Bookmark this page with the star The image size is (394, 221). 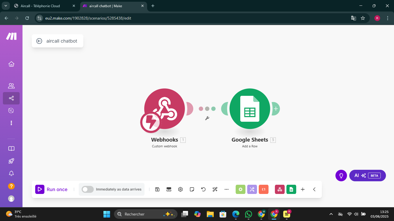pos(363,18)
